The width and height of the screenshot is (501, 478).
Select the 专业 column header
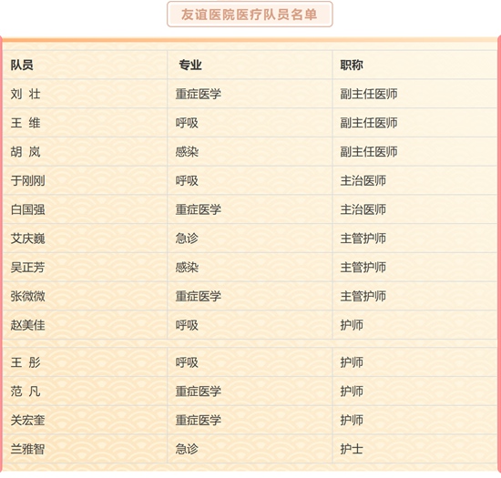[x=190, y=66]
